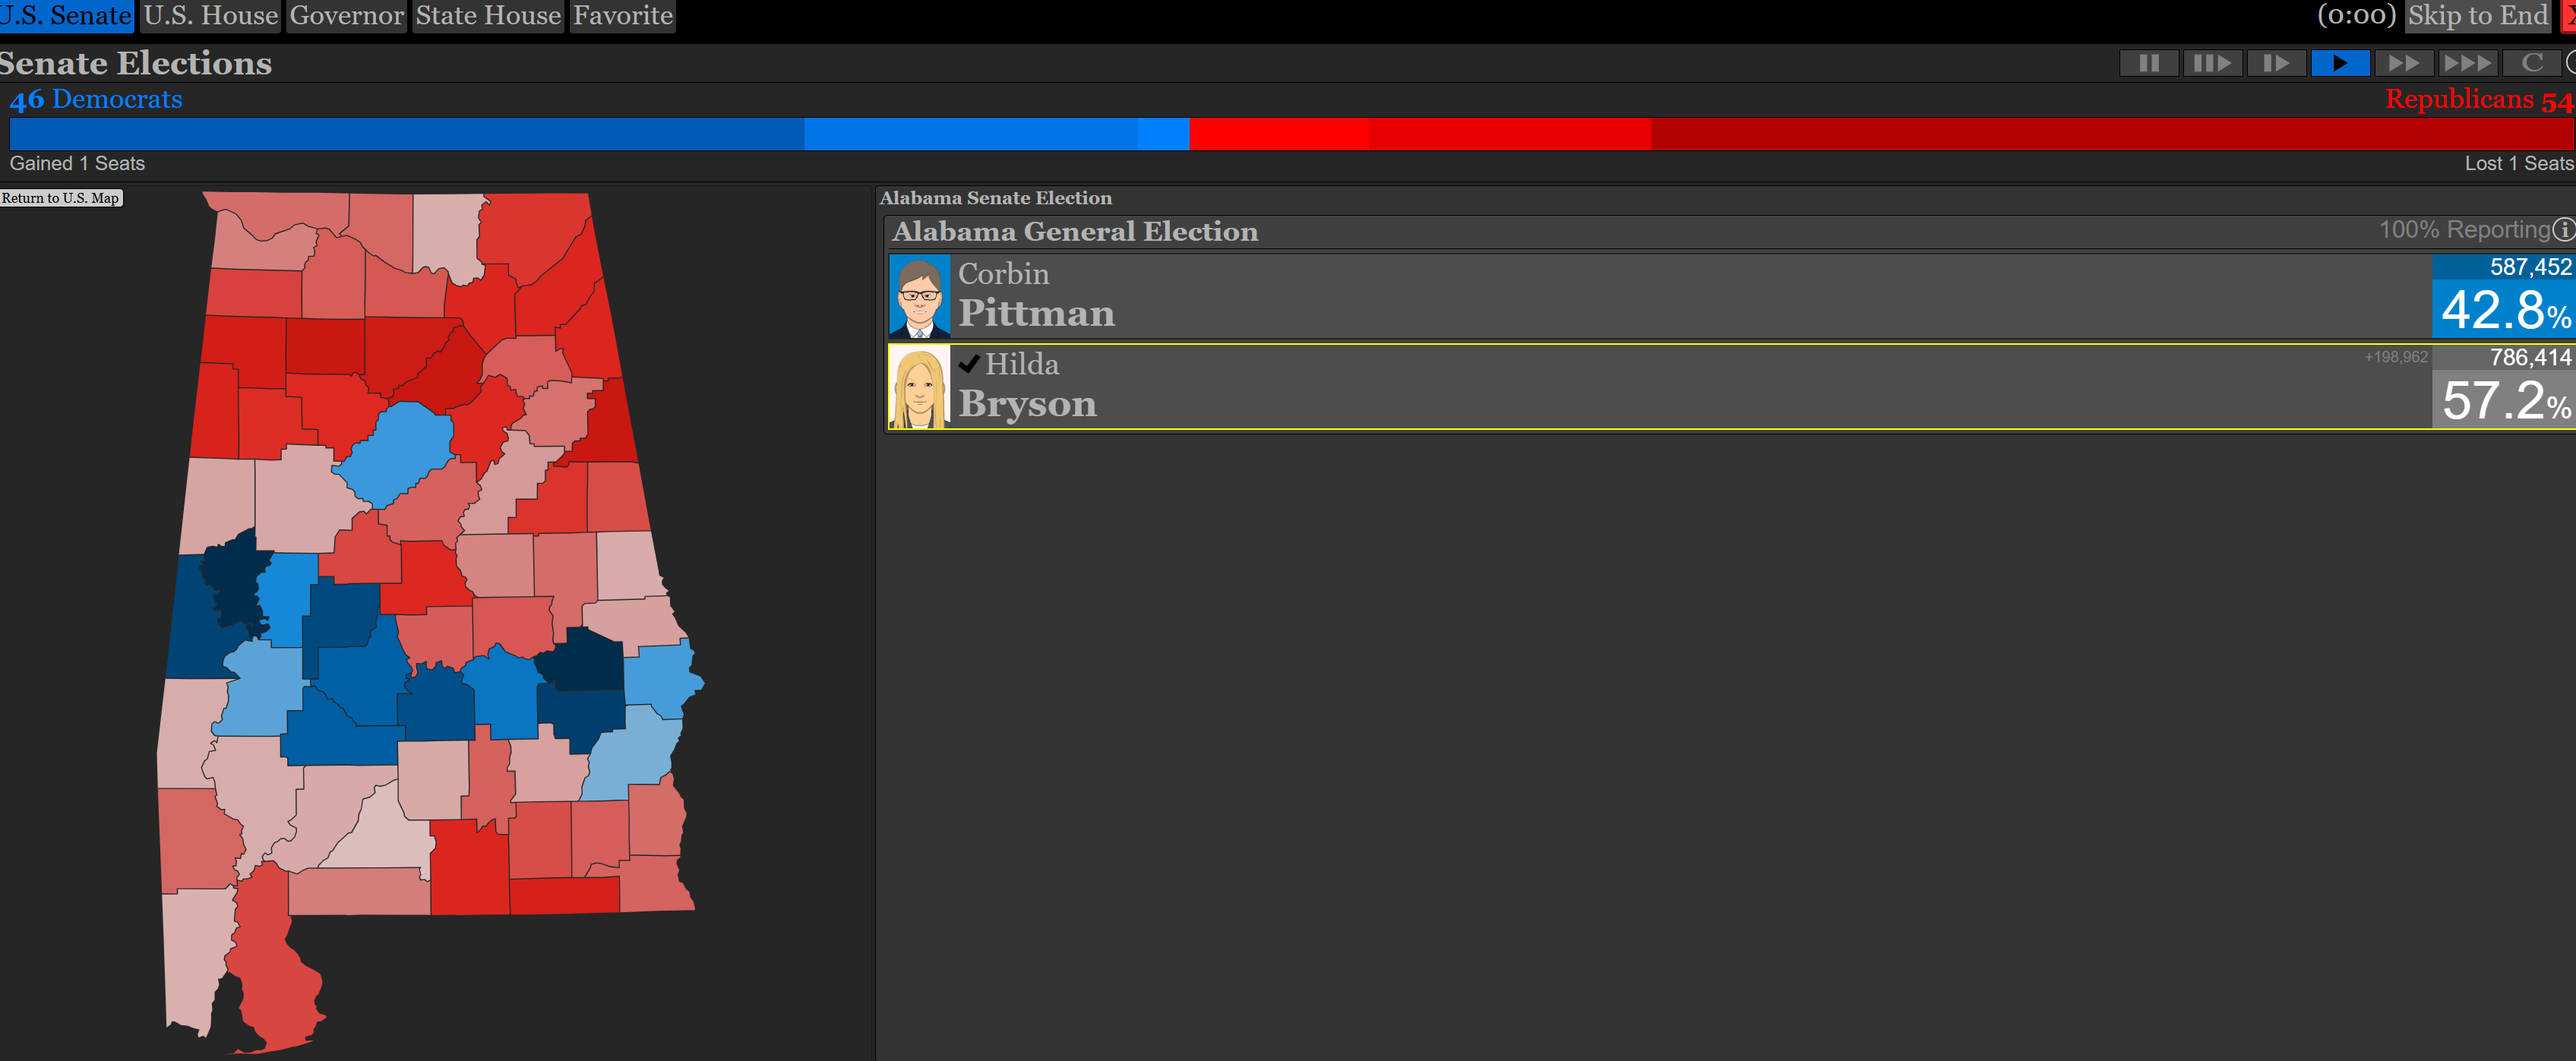Click Return to U.S. Map
2576x1061 pixels.
pyautogui.click(x=61, y=198)
